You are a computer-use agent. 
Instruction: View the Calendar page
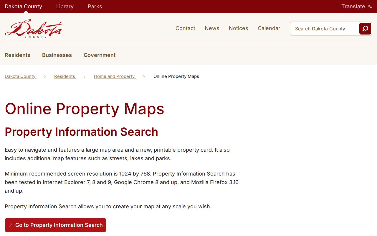click(x=269, y=28)
